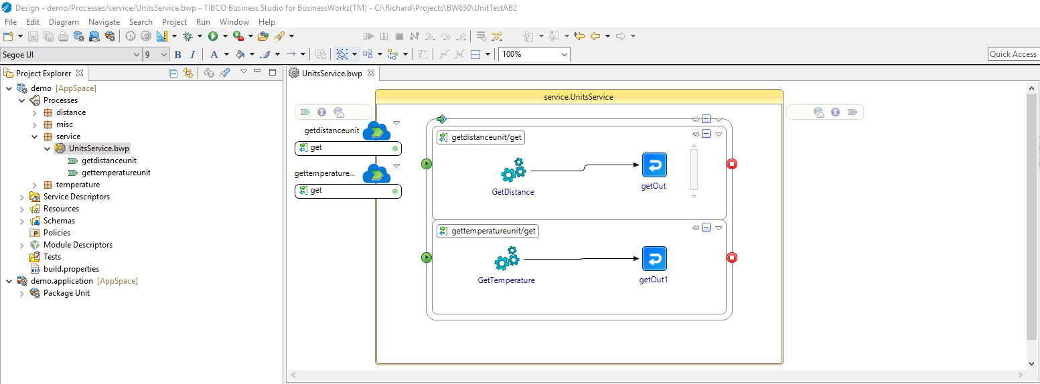Viewport: 1040px width, 384px height.
Task: Open the File menu
Action: click(11, 21)
